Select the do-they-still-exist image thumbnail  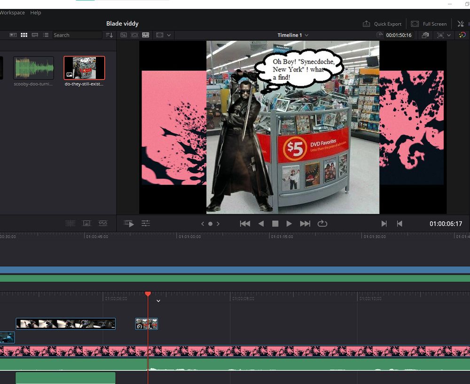[84, 68]
